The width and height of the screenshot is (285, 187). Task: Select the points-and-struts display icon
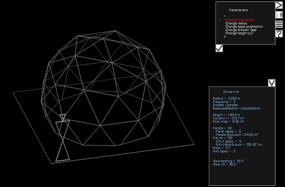pos(280,14)
